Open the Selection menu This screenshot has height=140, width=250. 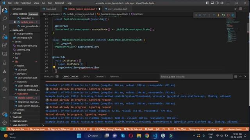tap(26, 3)
